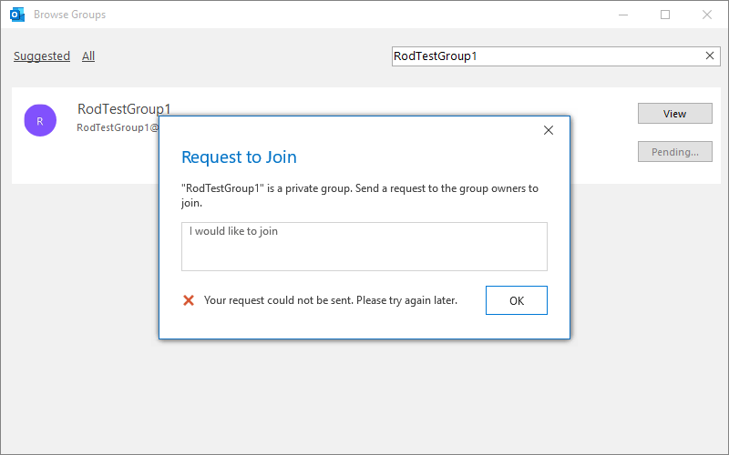Viewport: 729px width, 455px height.
Task: Minimize the Browse Groups window
Action: (623, 15)
